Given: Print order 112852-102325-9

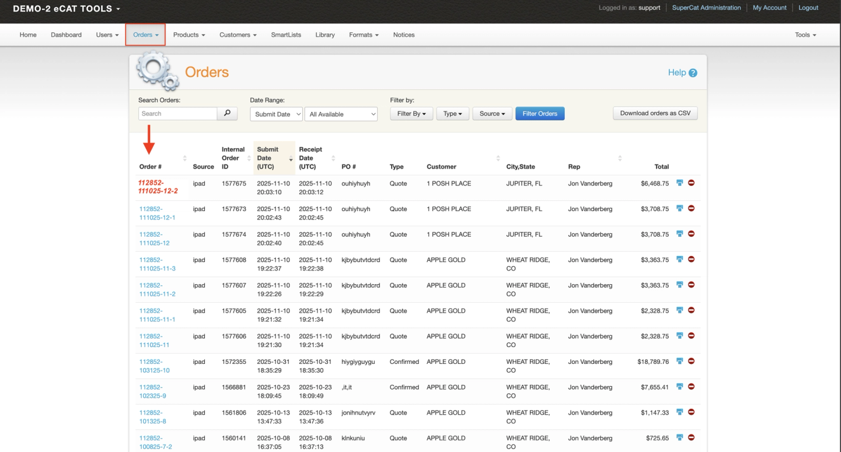Looking at the screenshot, I should point(679,387).
